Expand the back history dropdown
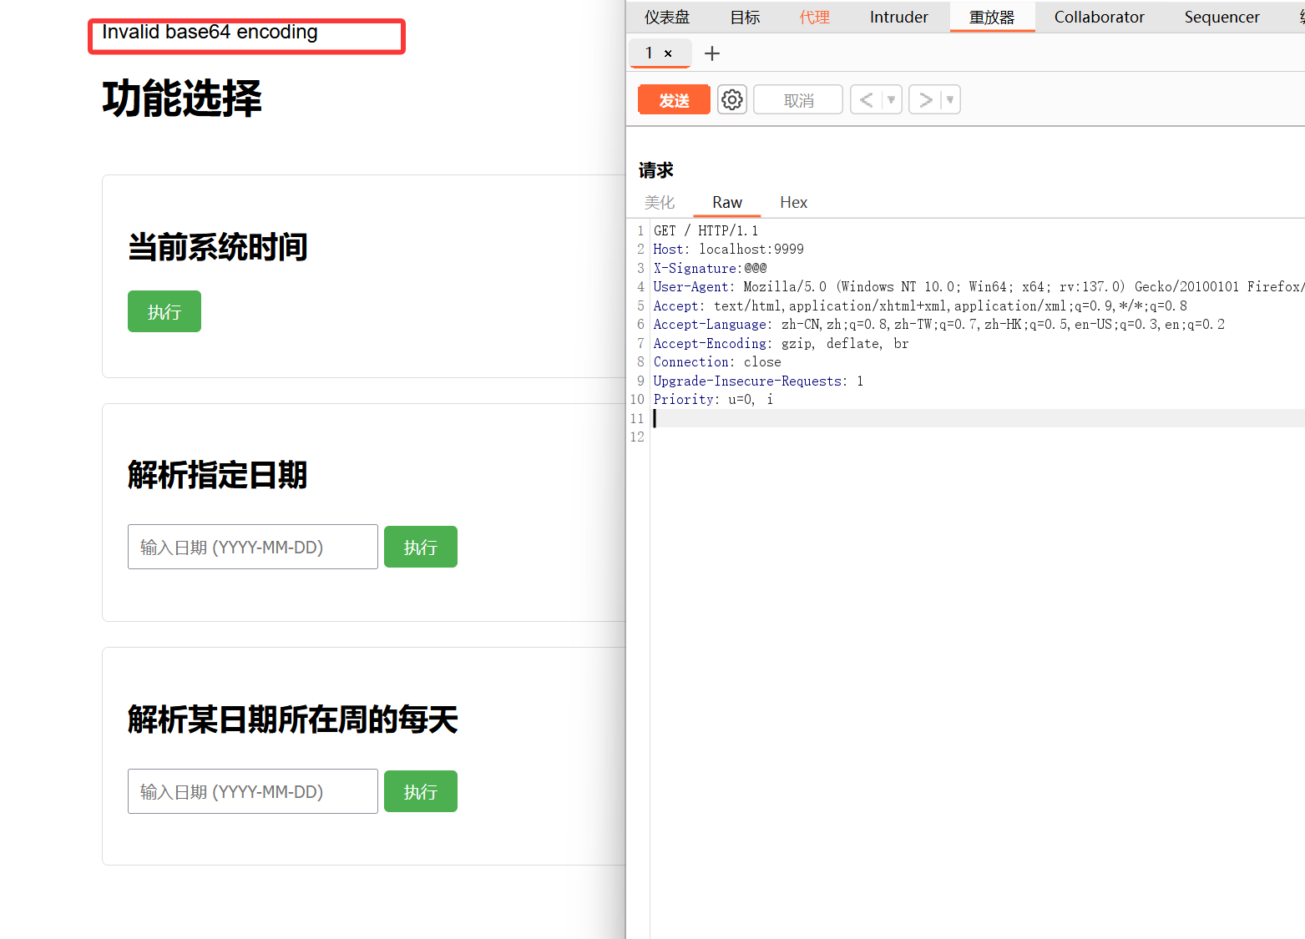Screen dimensions: 1305x939 892,100
